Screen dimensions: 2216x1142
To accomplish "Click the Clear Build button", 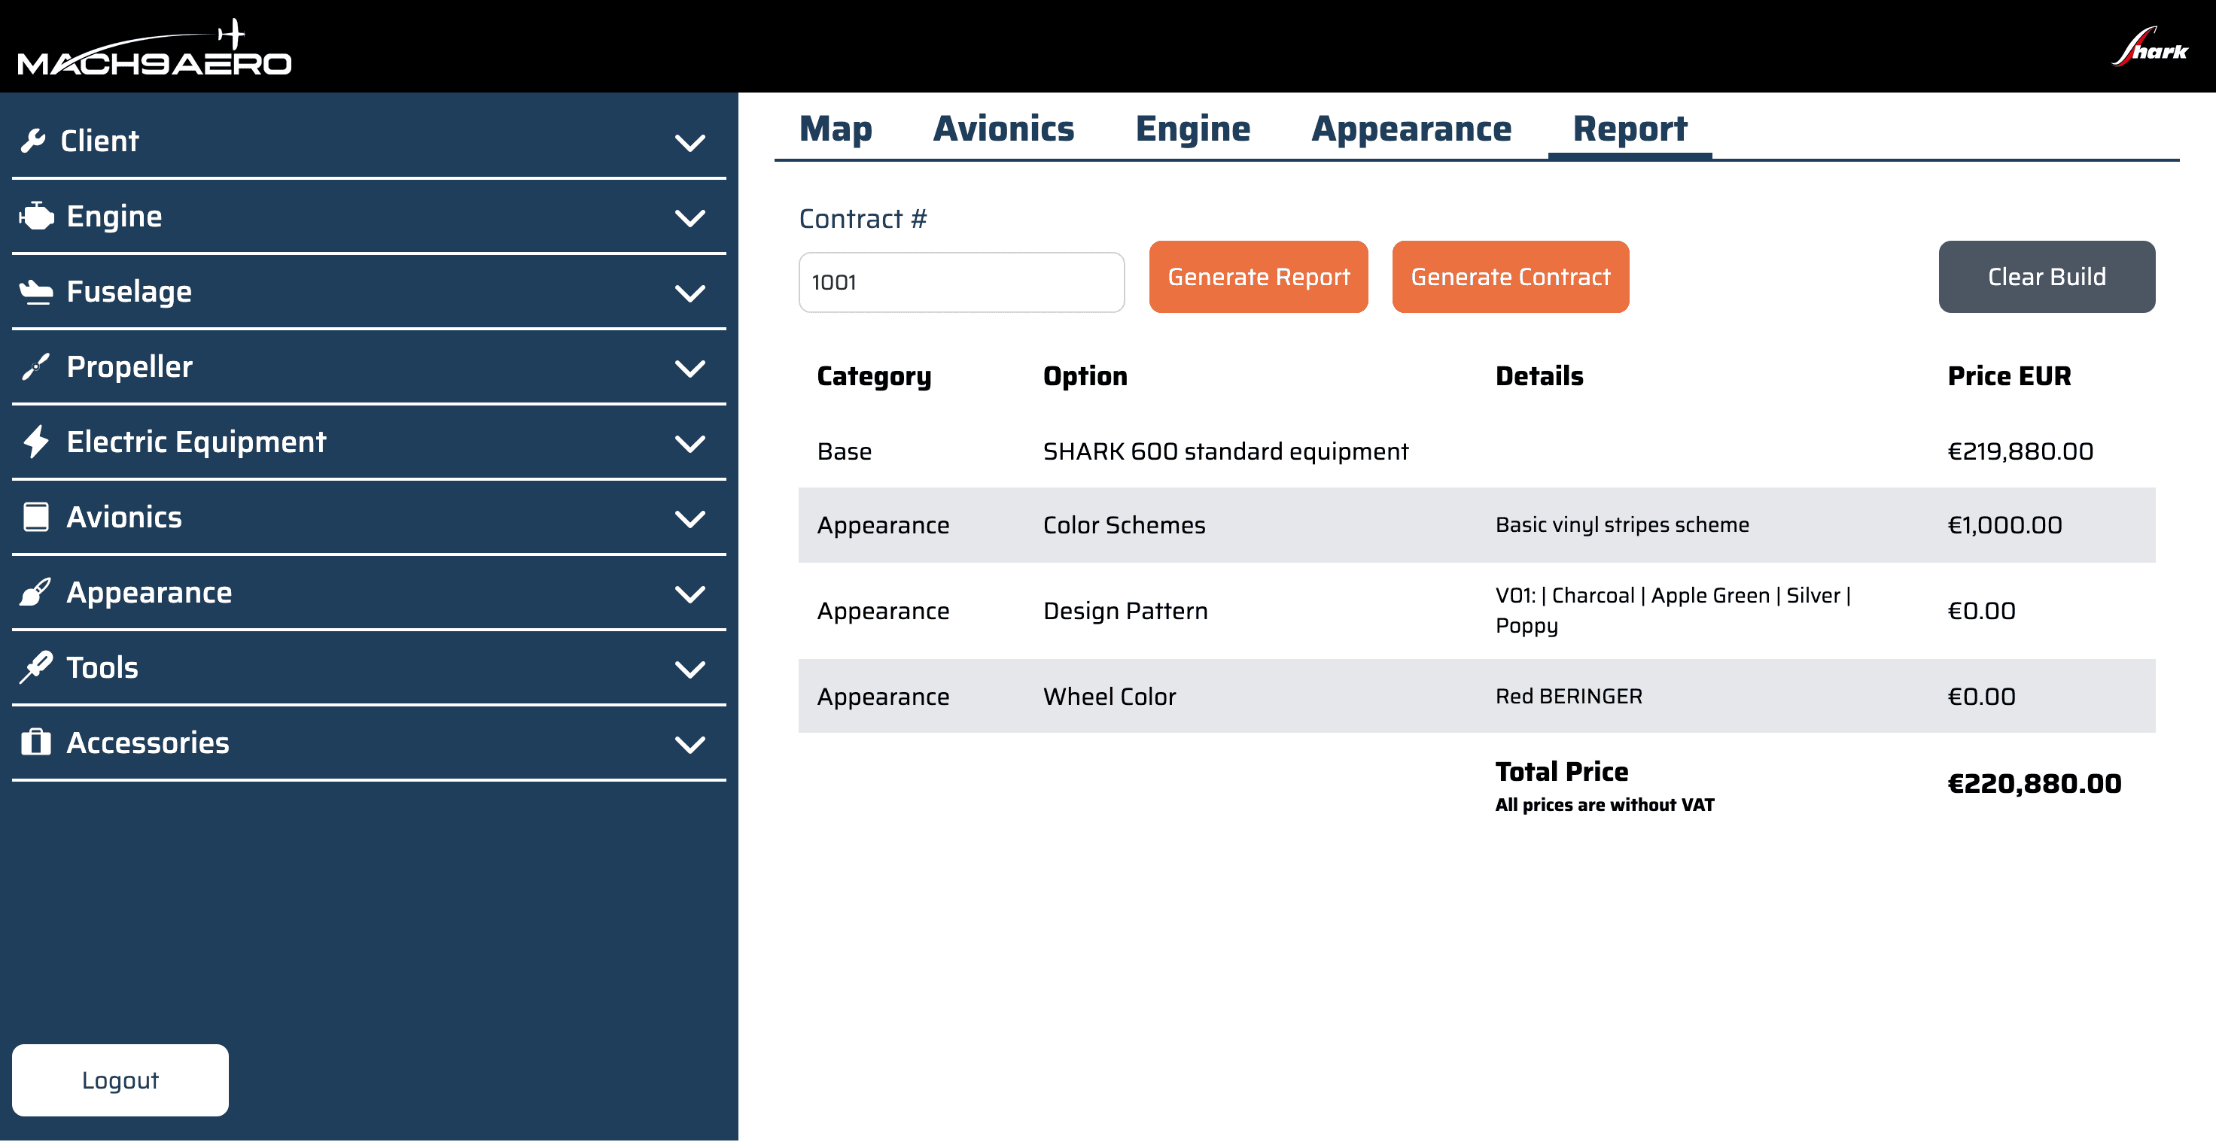I will point(2046,277).
